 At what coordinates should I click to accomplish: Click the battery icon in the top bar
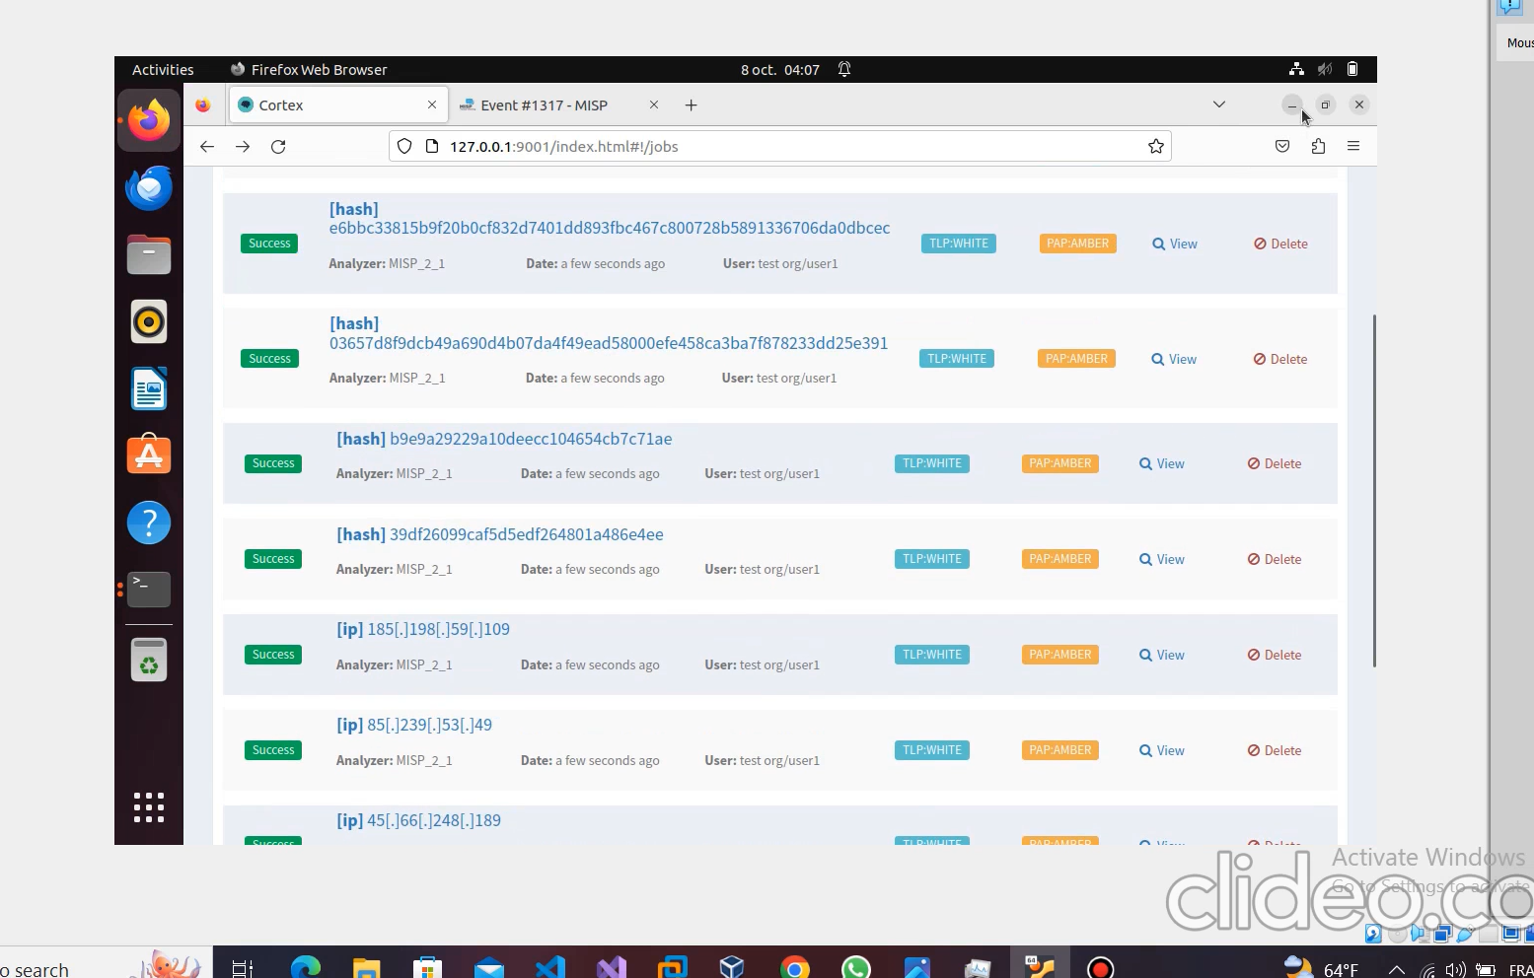[x=1352, y=69]
